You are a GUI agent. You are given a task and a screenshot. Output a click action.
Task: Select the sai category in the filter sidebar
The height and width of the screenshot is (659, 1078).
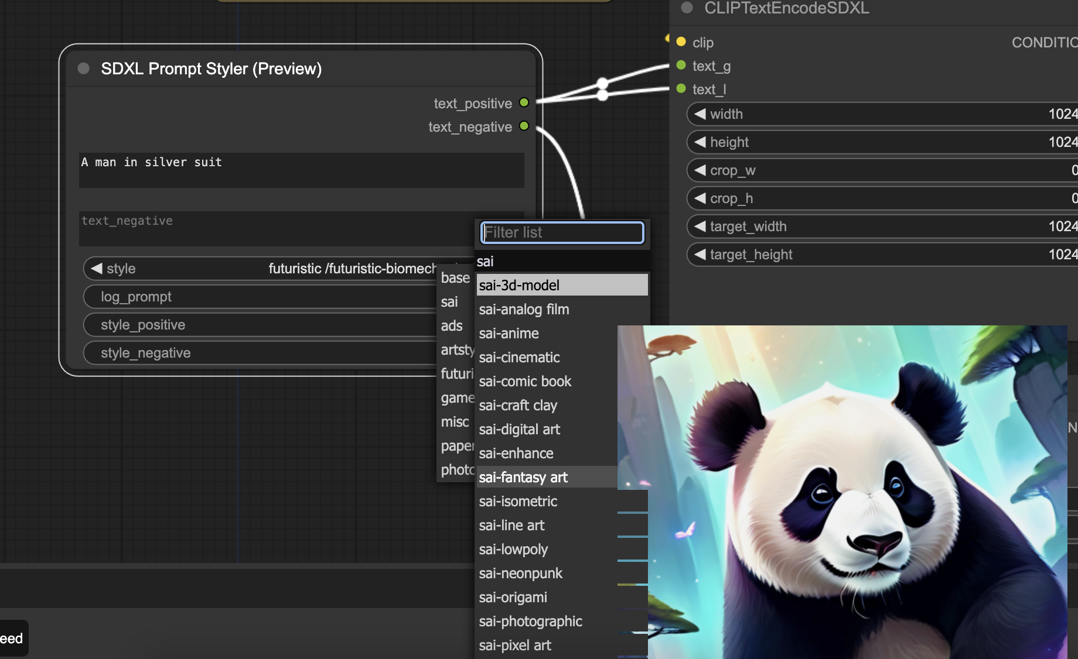450,301
